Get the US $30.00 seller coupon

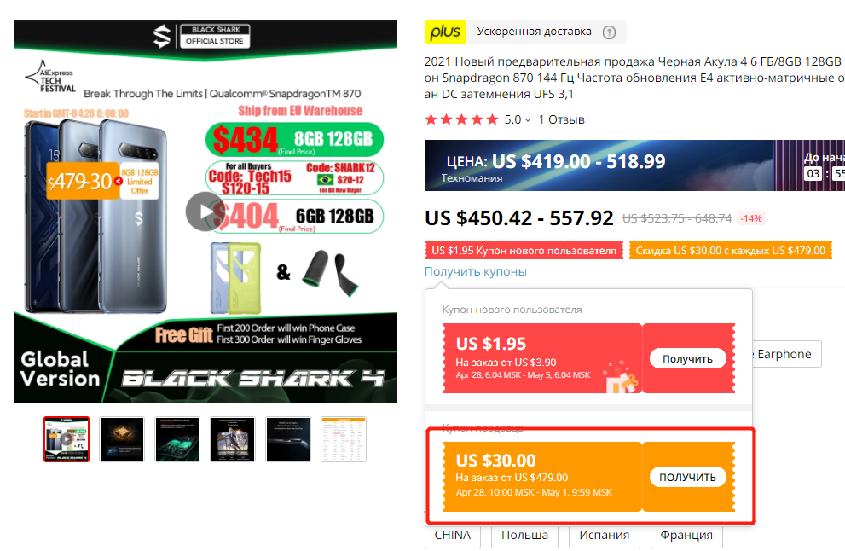coord(687,477)
